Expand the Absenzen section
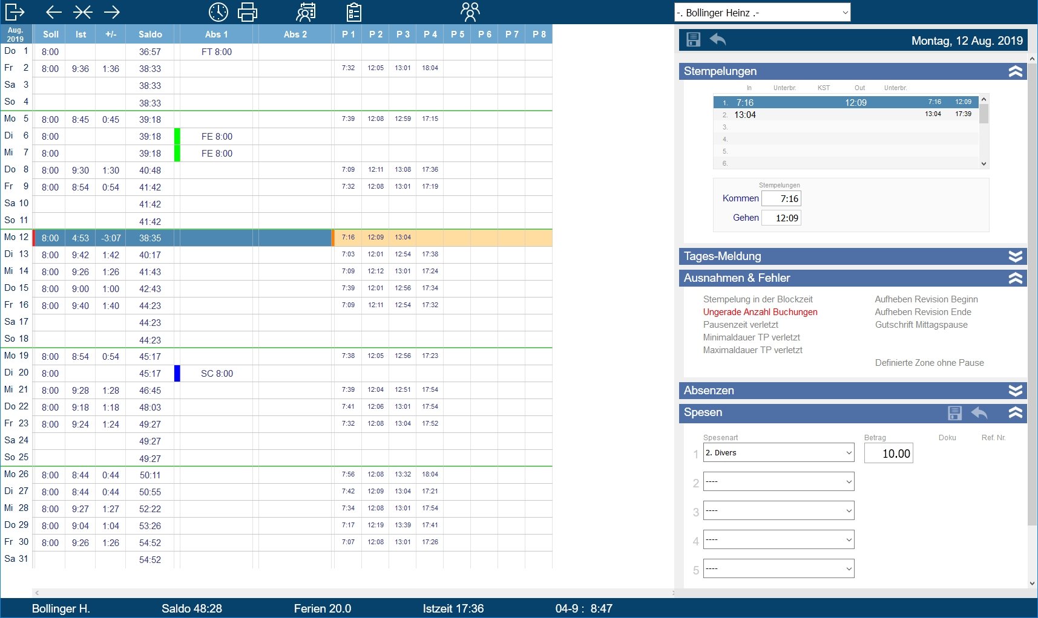 tap(1015, 391)
